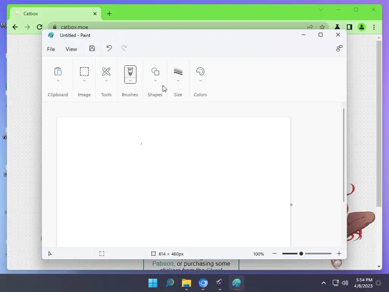This screenshot has width=389, height=292.
Task: Show hidden system tray icons
Action: coord(324,283)
